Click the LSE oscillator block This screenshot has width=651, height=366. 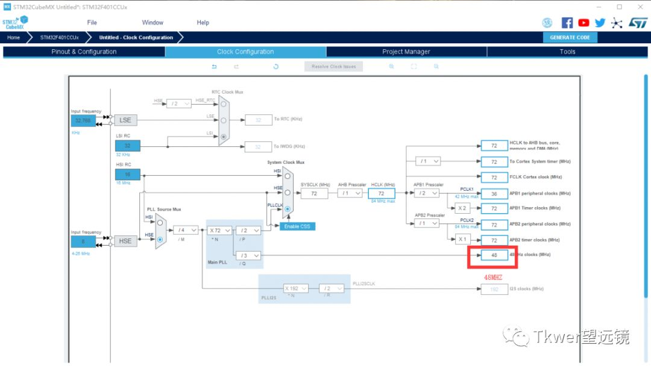pos(125,120)
